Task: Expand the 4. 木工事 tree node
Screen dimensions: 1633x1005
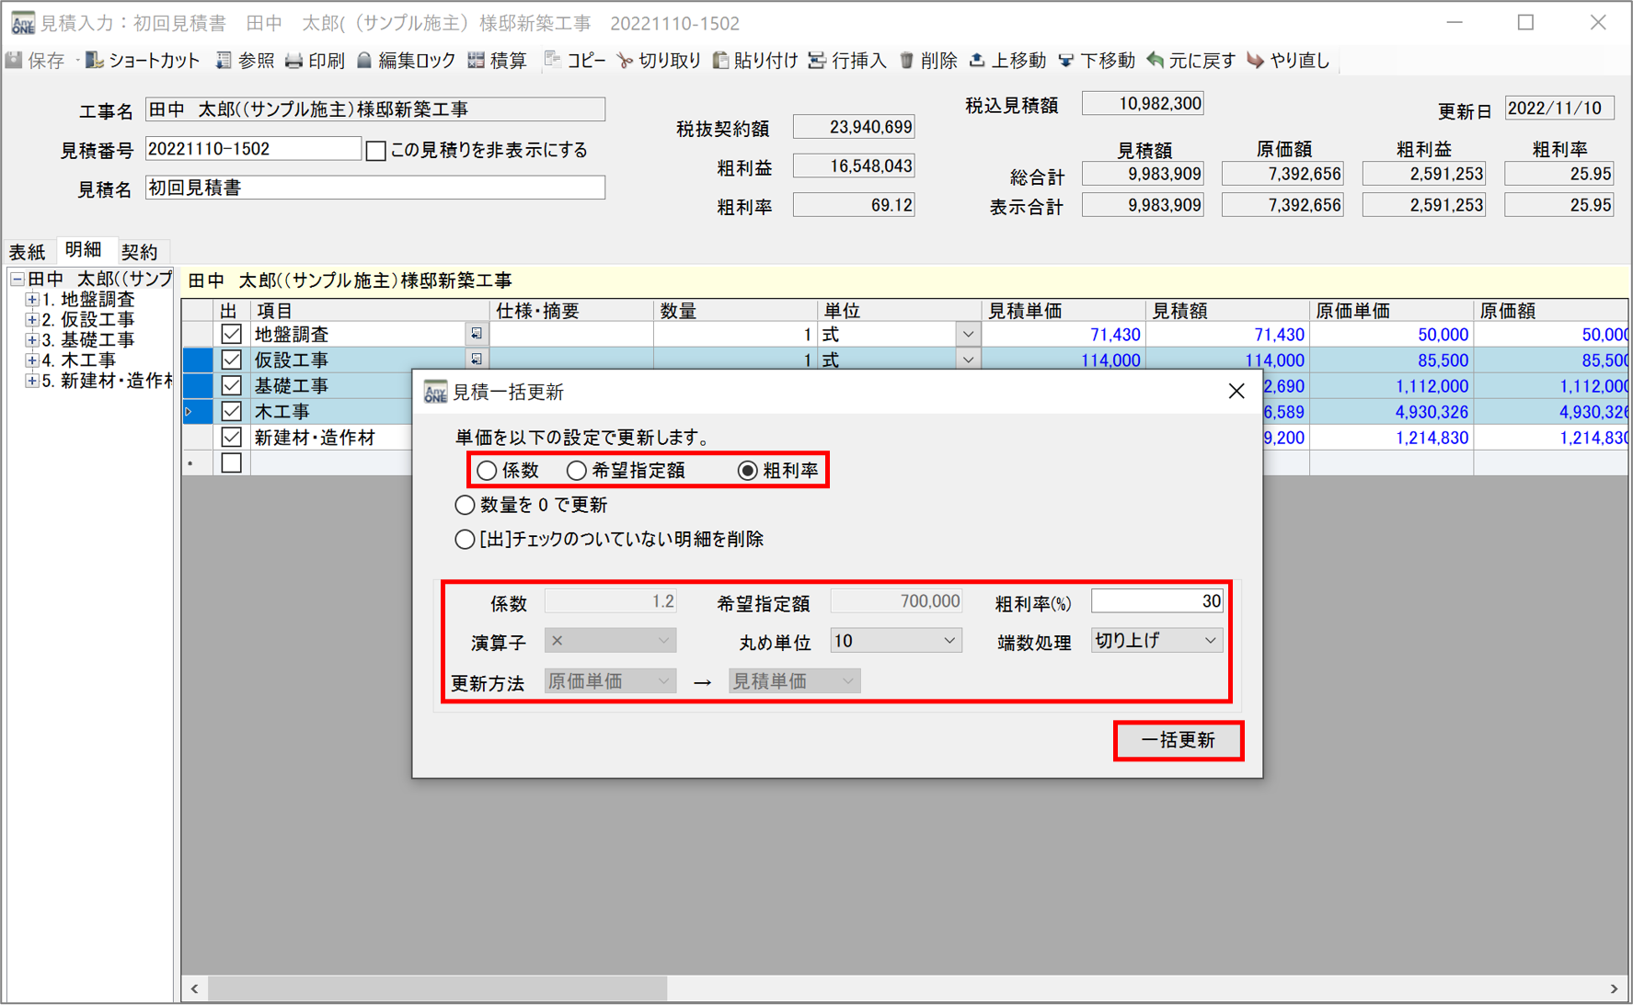Action: click(x=31, y=360)
